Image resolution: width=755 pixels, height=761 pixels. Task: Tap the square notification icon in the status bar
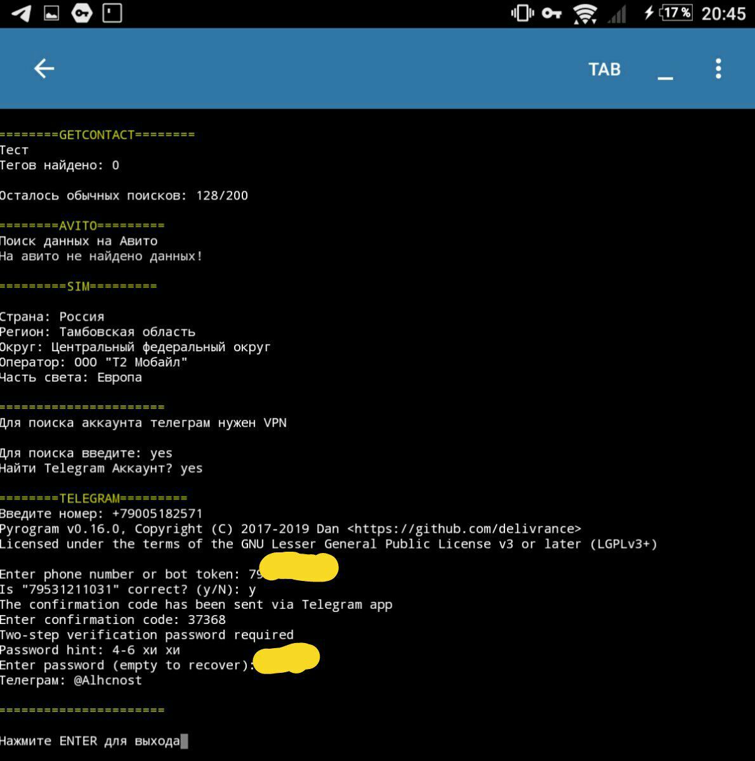(112, 13)
